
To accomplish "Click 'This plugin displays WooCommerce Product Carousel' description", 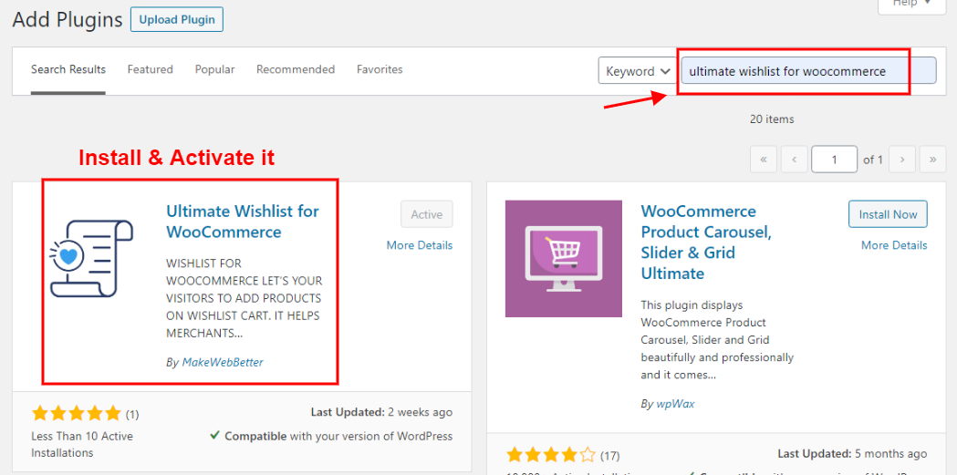I will [717, 340].
